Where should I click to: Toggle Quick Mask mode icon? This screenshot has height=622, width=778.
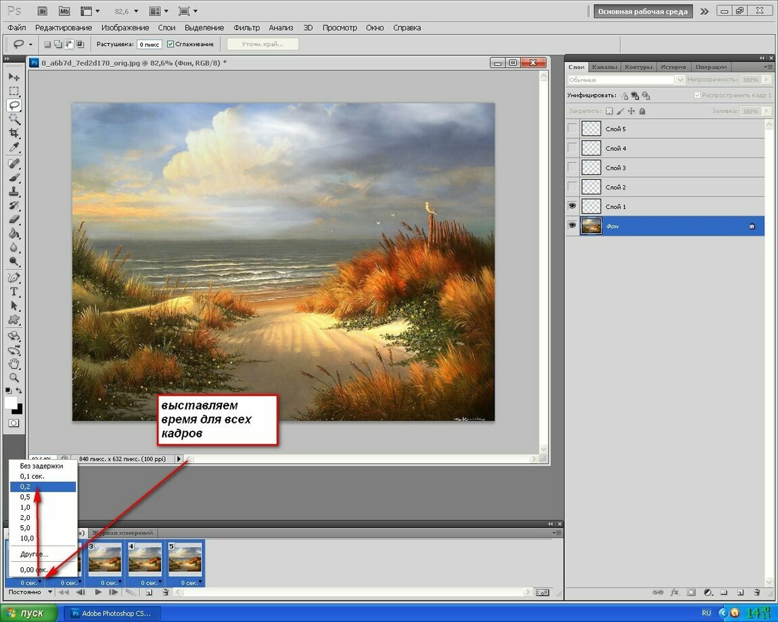pos(14,423)
